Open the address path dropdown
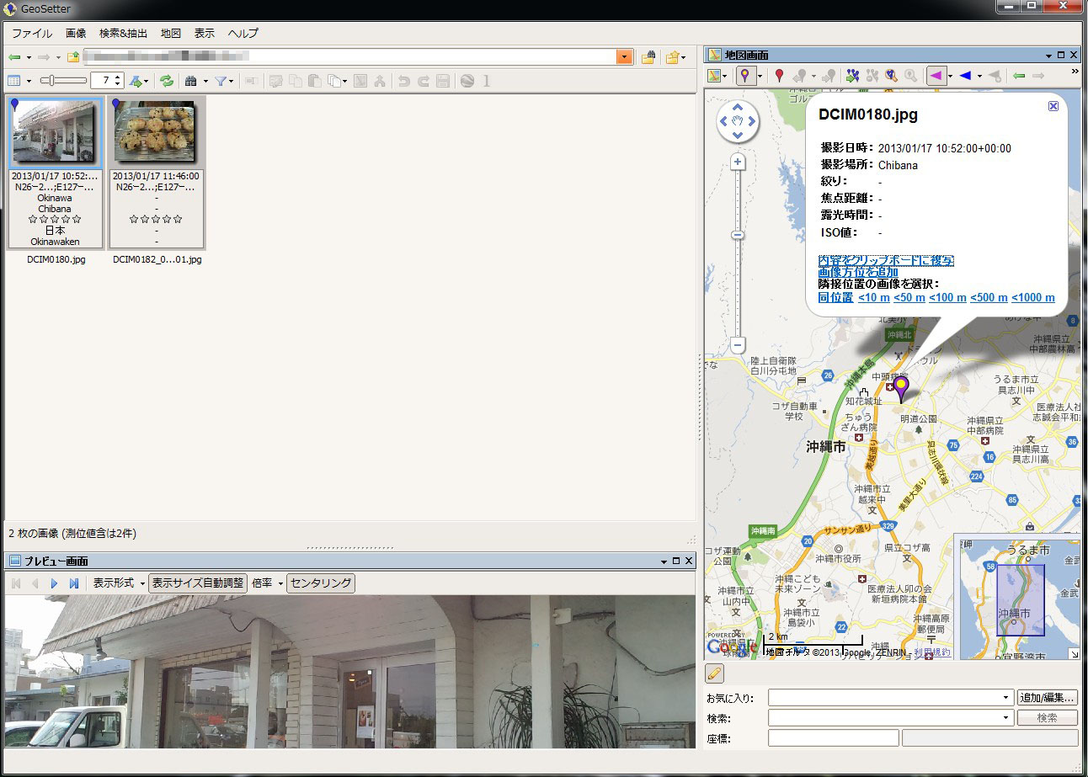The image size is (1088, 777). (x=624, y=57)
